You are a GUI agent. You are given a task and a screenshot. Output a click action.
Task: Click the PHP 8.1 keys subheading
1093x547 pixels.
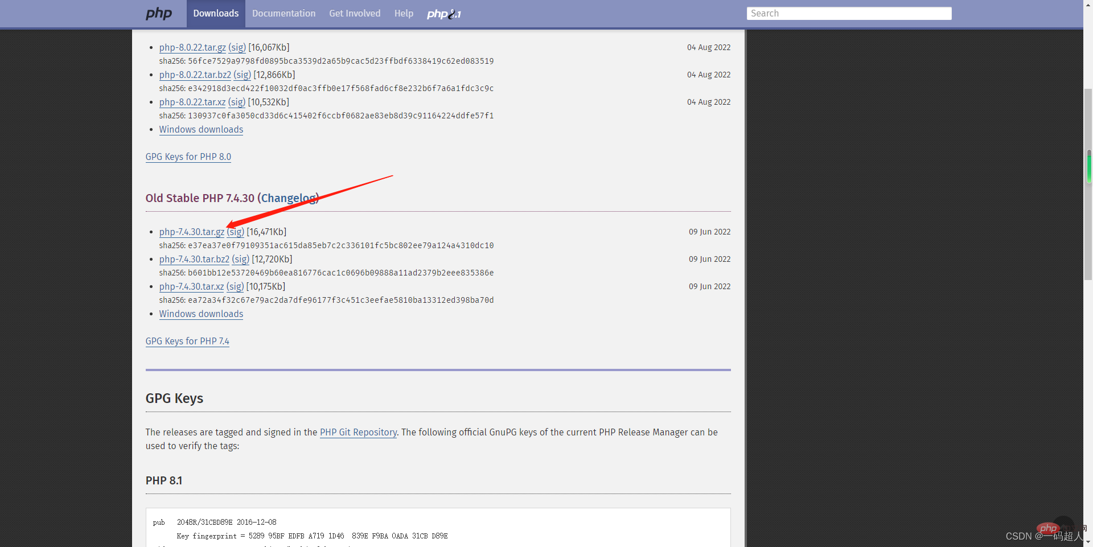tap(164, 480)
